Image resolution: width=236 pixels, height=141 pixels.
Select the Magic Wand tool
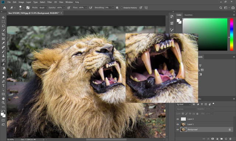tap(3, 30)
